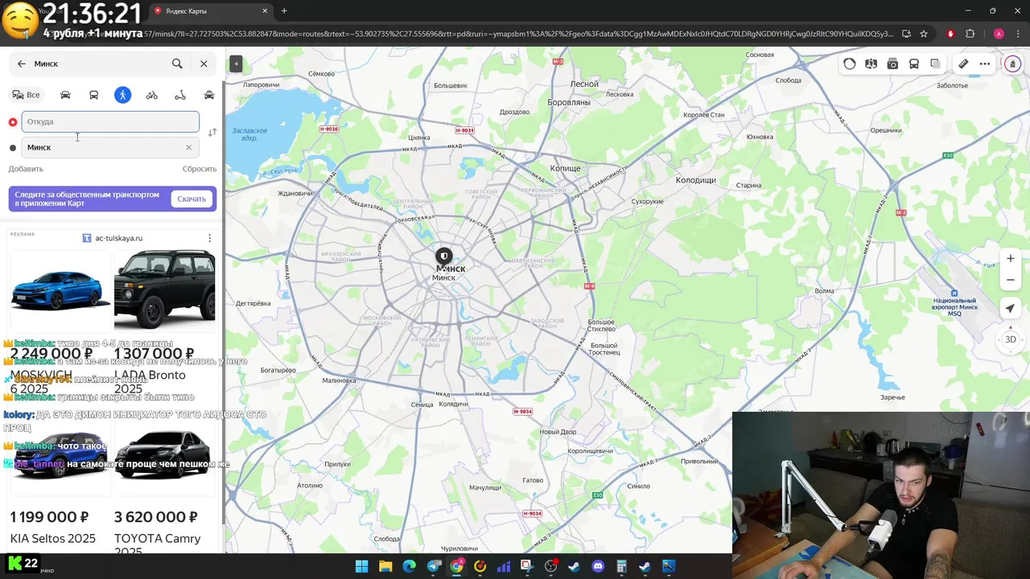Switch to the Яндекс Карты browser tab
The image size is (1030, 579).
209,10
